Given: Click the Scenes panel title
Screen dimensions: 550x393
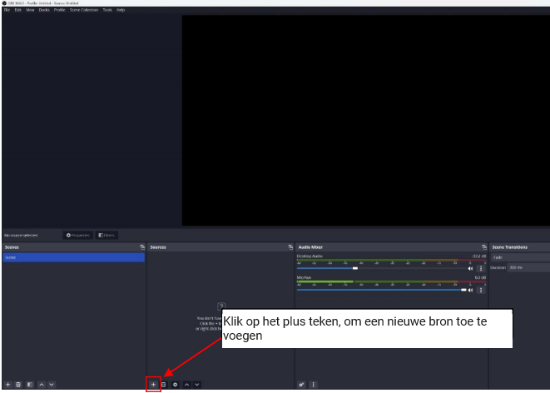Looking at the screenshot, I should tap(12, 247).
